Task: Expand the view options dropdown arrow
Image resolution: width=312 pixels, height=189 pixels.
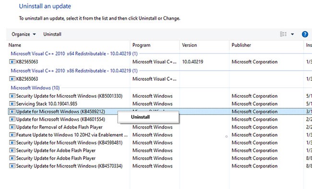Action: point(292,34)
